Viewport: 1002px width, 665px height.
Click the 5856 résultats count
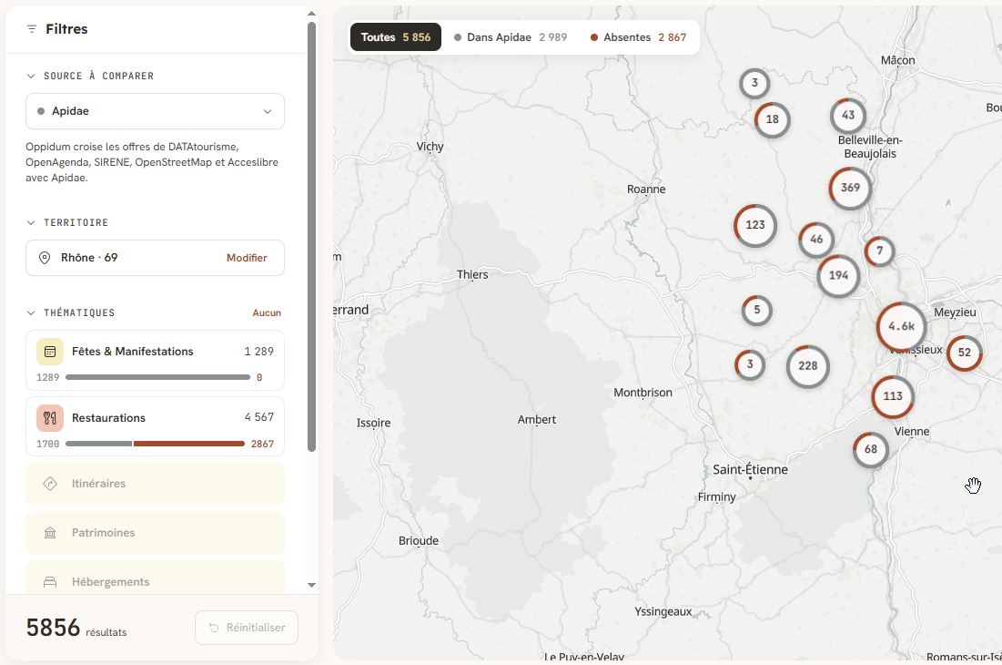click(76, 628)
